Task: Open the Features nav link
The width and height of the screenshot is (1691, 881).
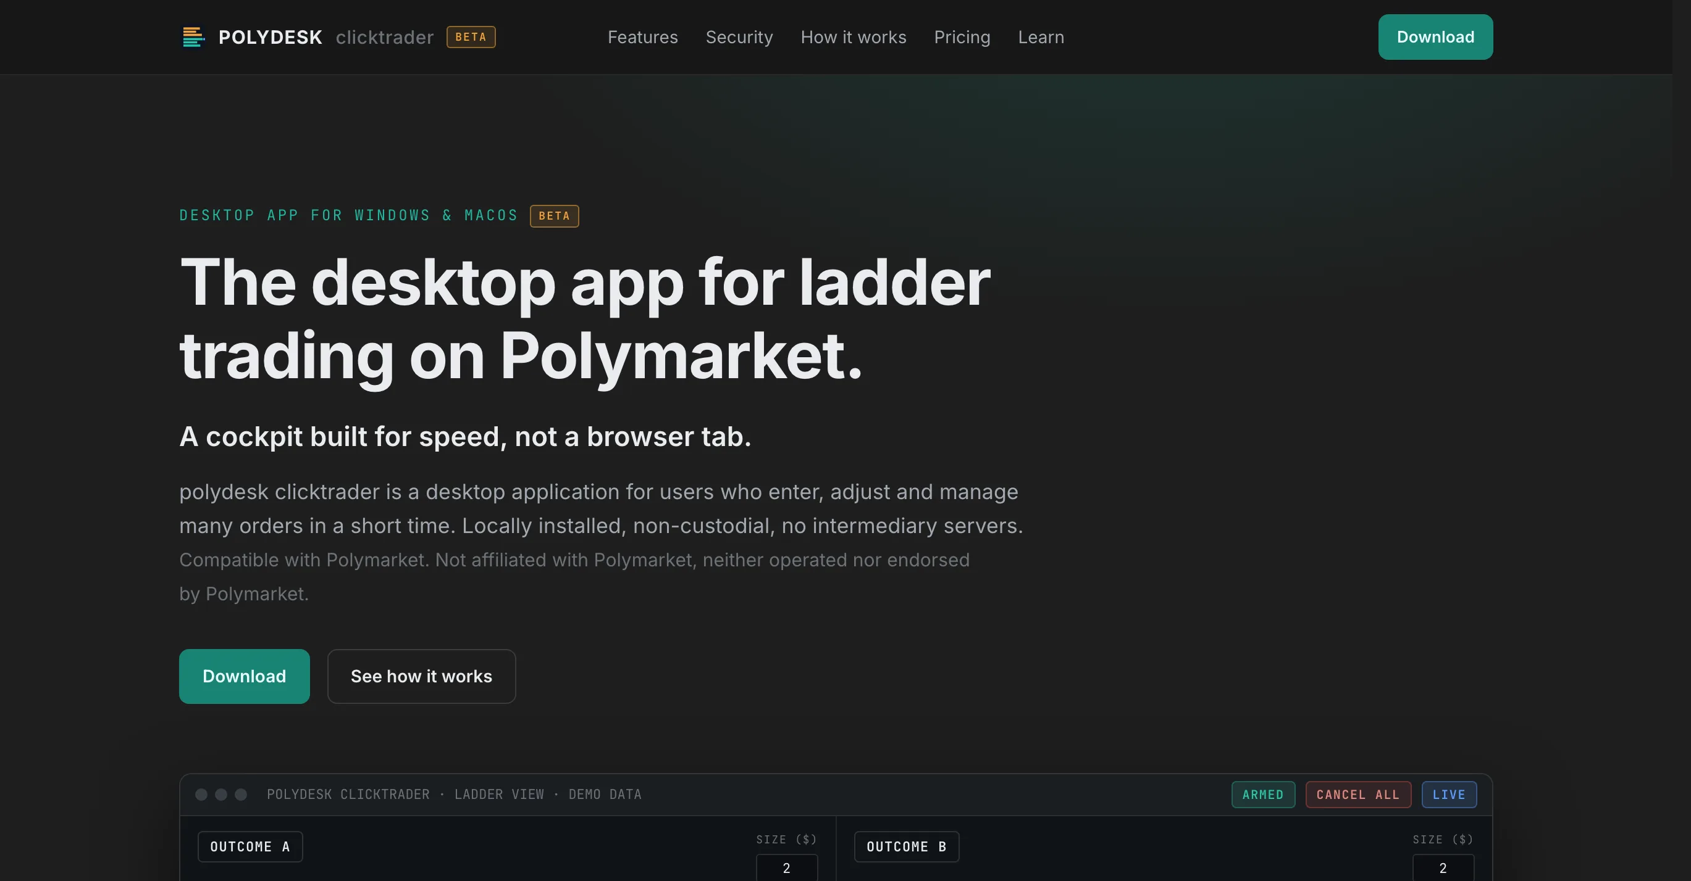Action: coord(642,38)
